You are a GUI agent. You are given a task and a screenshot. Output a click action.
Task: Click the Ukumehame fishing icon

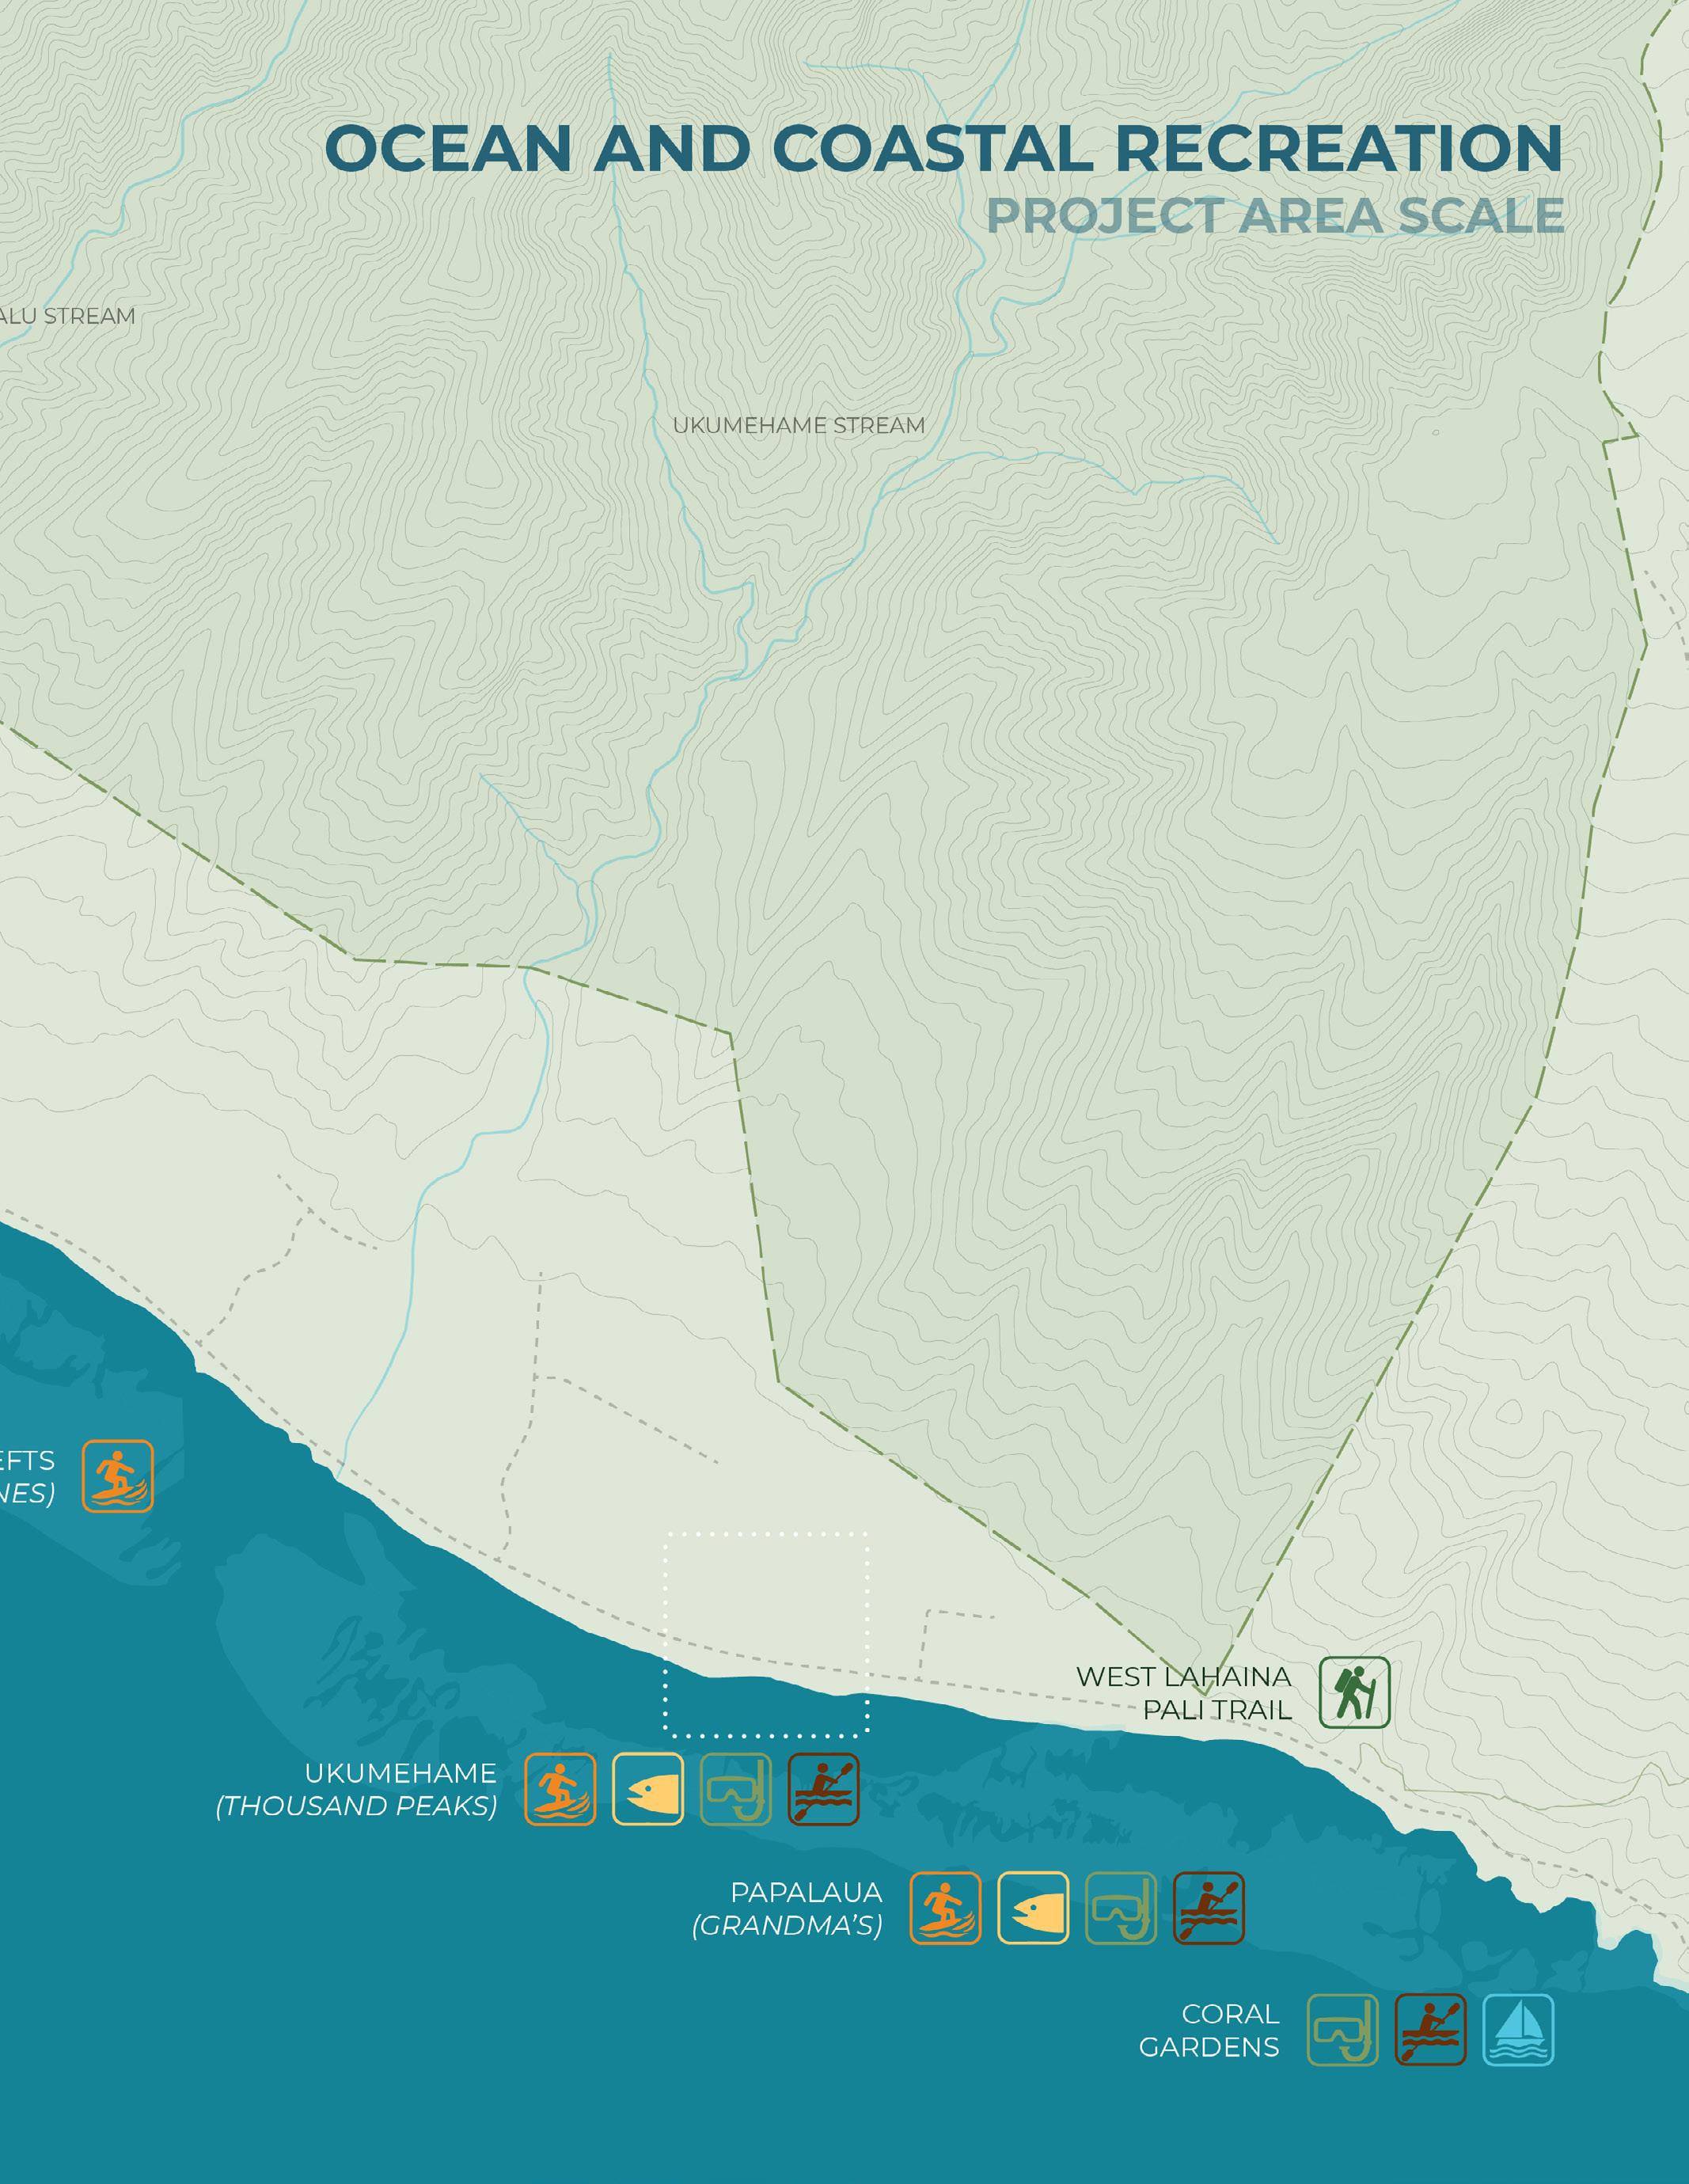pos(648,1789)
